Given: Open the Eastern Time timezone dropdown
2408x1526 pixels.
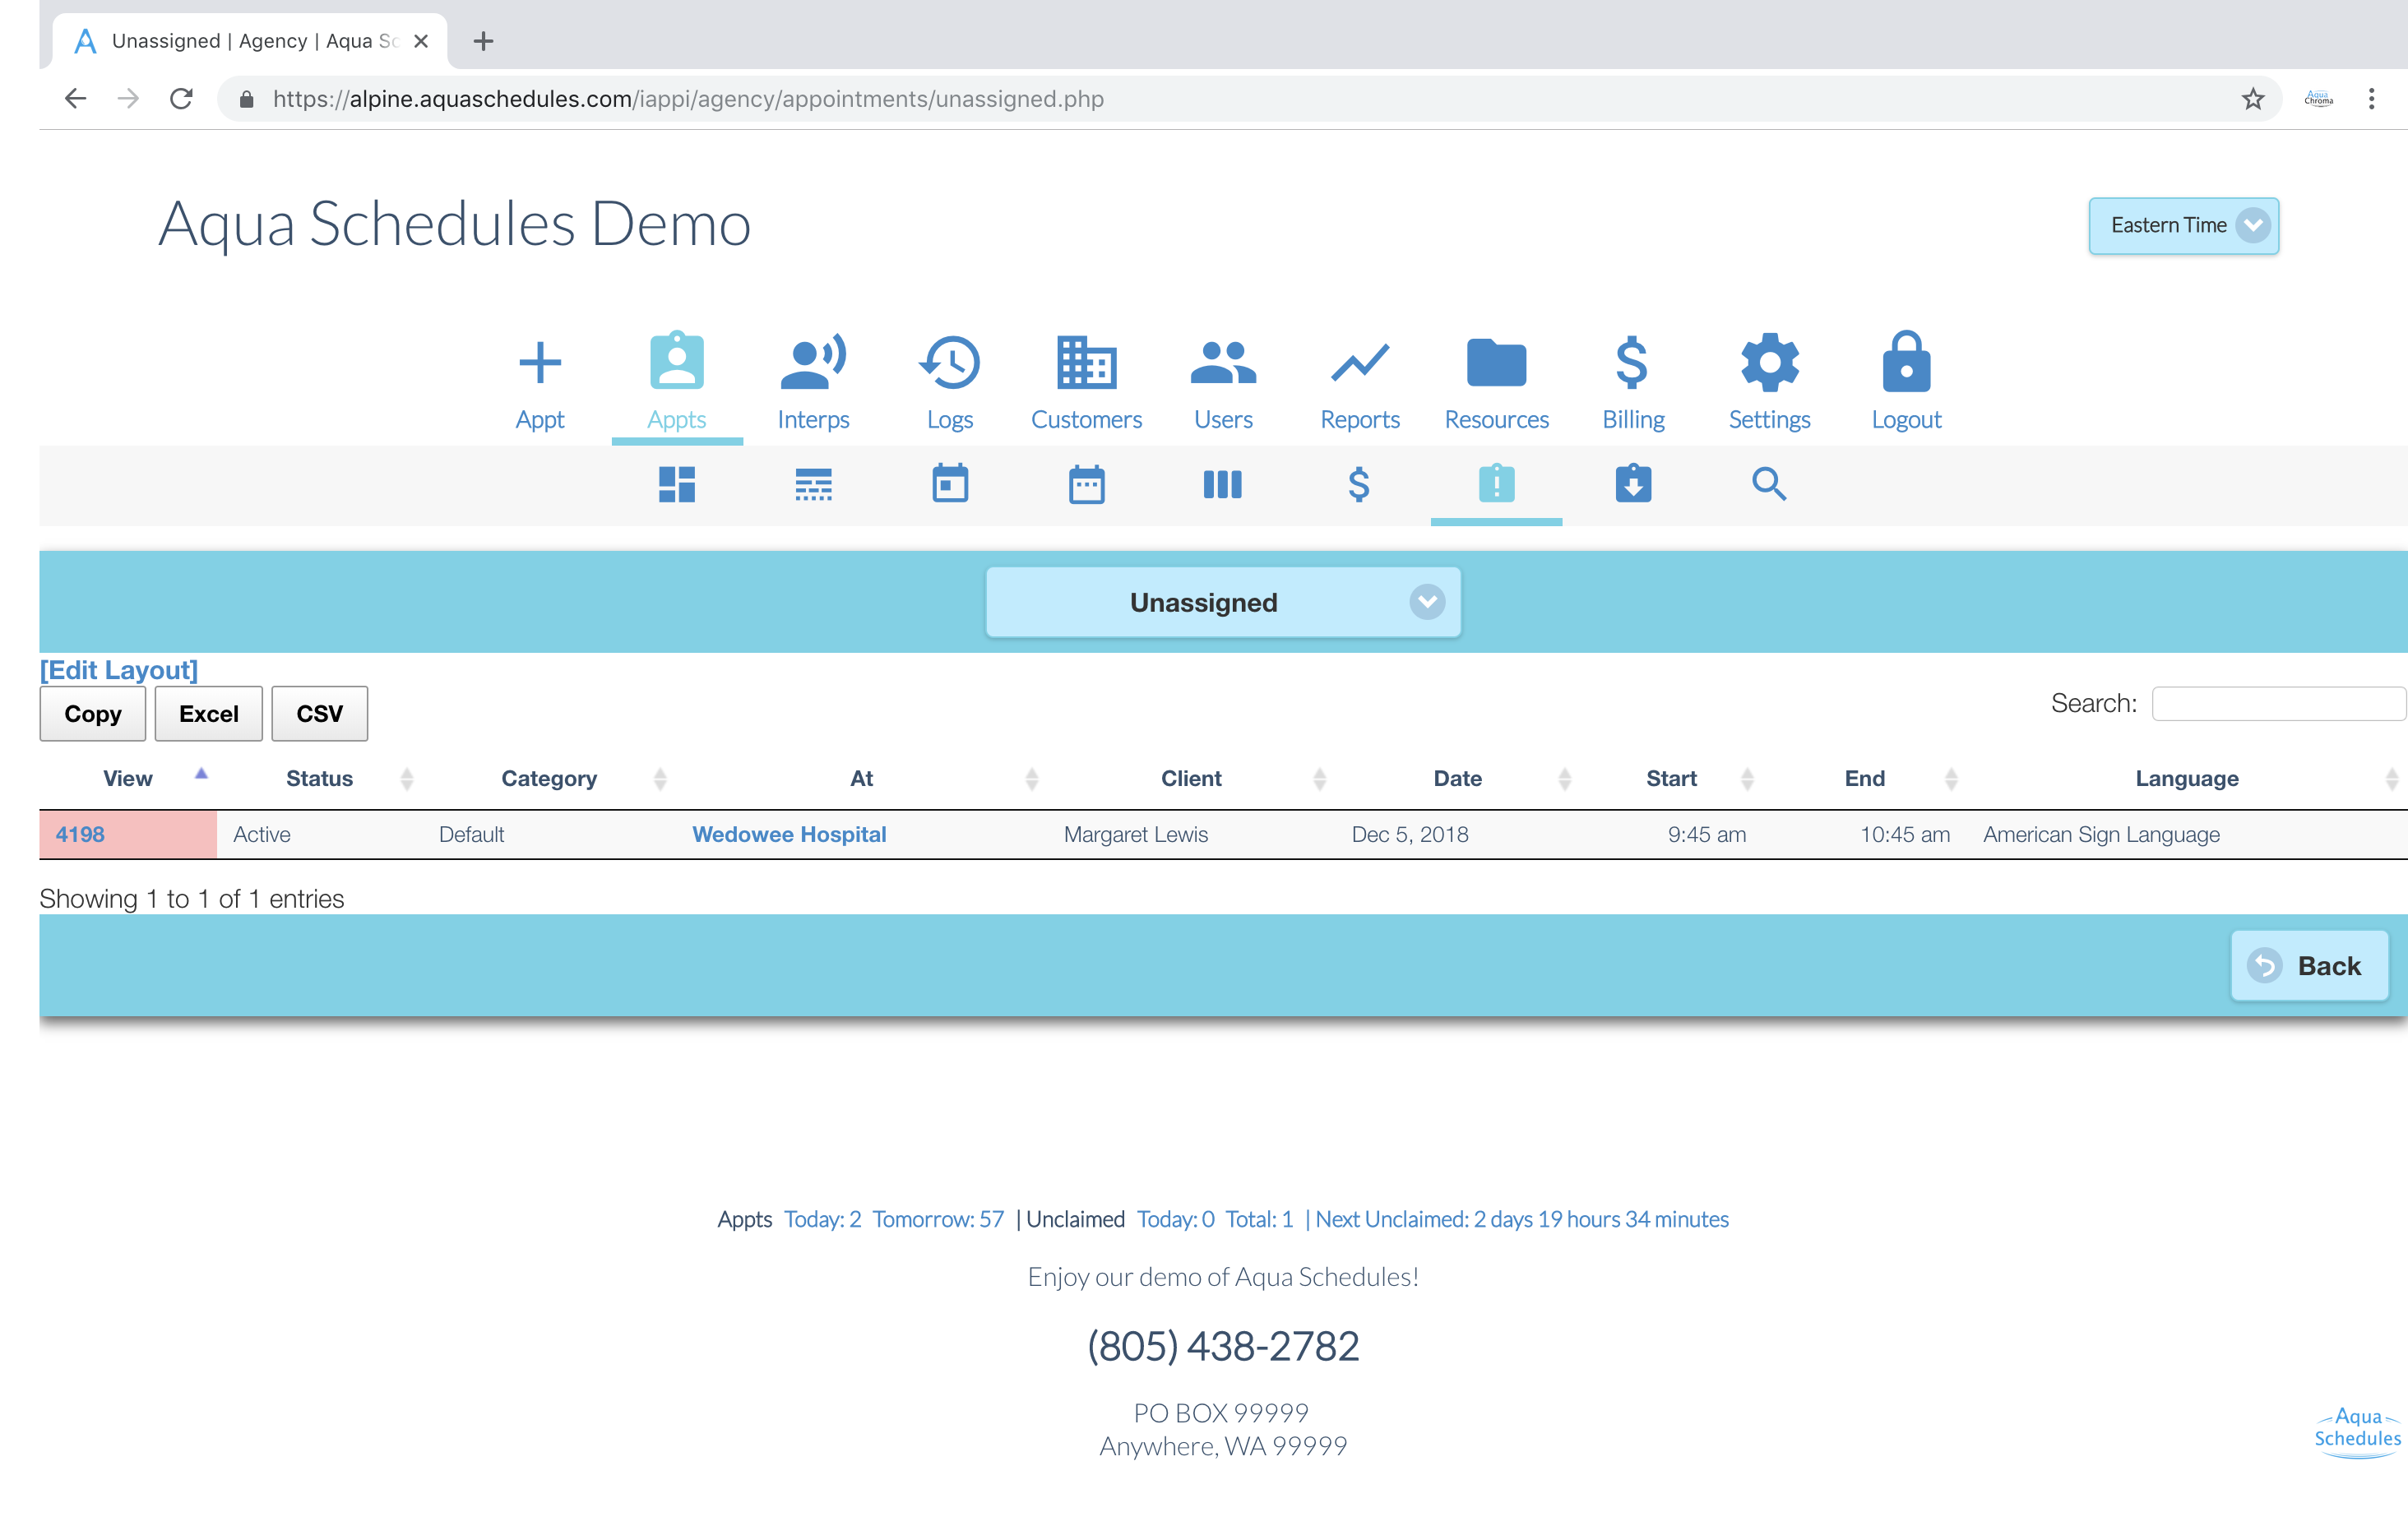Looking at the screenshot, I should coord(2183,226).
